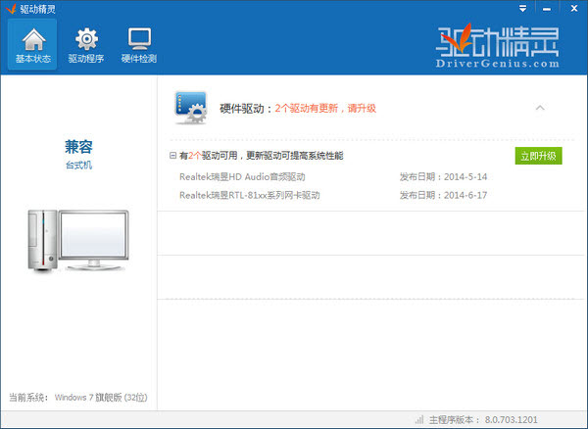The width and height of the screenshot is (588, 429).
Task: Collapse the 有2个驱动可用 list
Action: [x=172, y=156]
